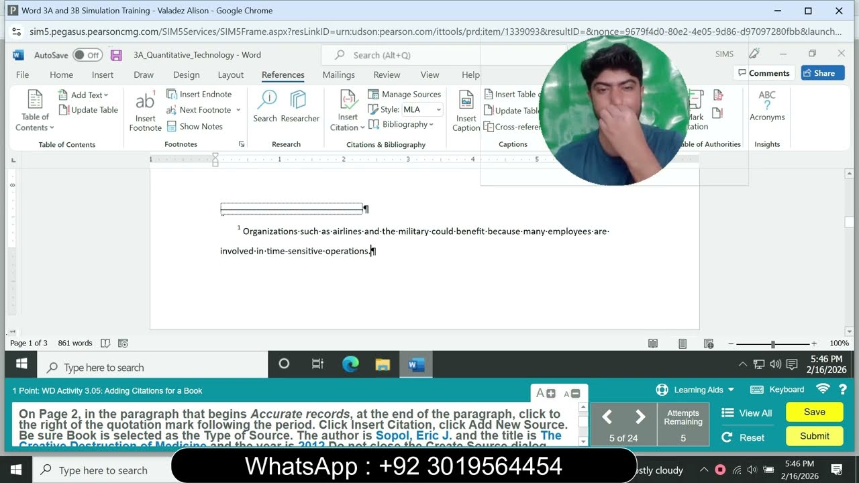
Task: Click the first-line indent marker on ruler
Action: coord(215,156)
